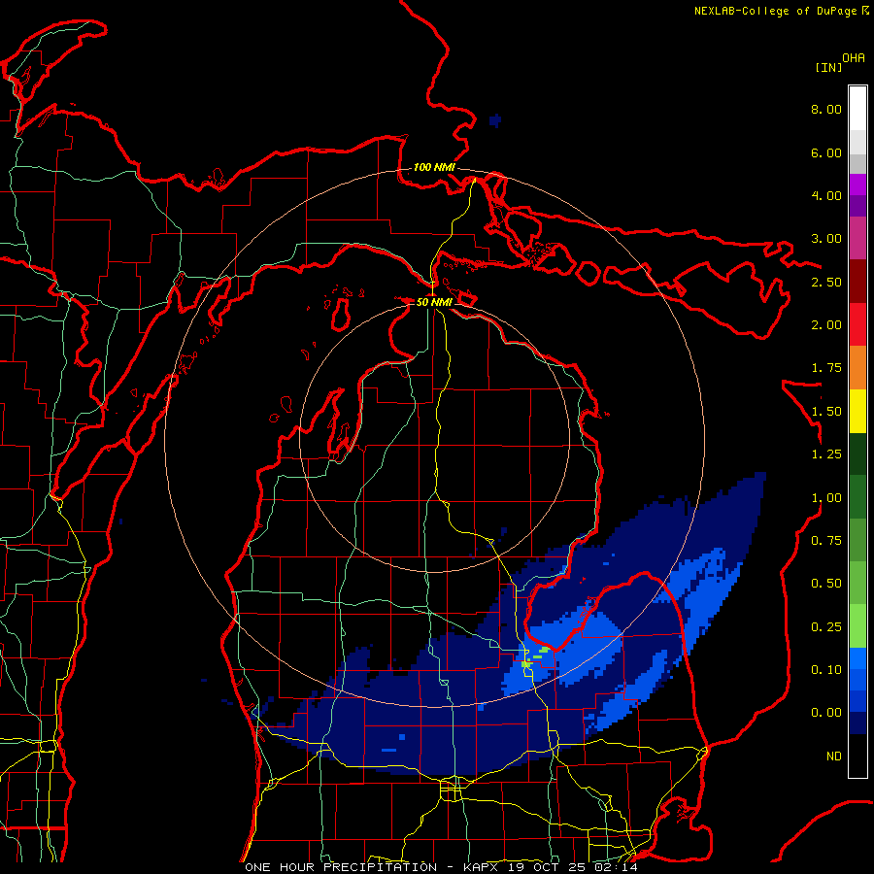Select the bright red swatch beside 2.00
The height and width of the screenshot is (874, 874).
click(x=857, y=324)
